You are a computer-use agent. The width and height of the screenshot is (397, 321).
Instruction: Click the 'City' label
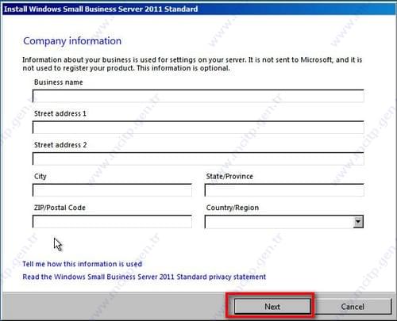40,177
